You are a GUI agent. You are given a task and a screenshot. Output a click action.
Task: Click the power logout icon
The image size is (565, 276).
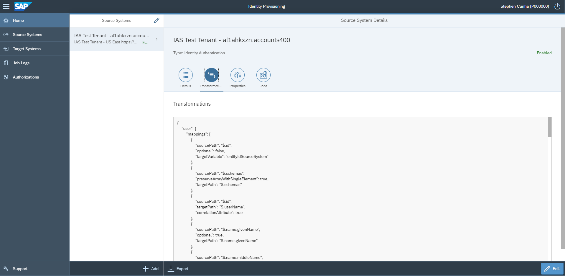(557, 6)
